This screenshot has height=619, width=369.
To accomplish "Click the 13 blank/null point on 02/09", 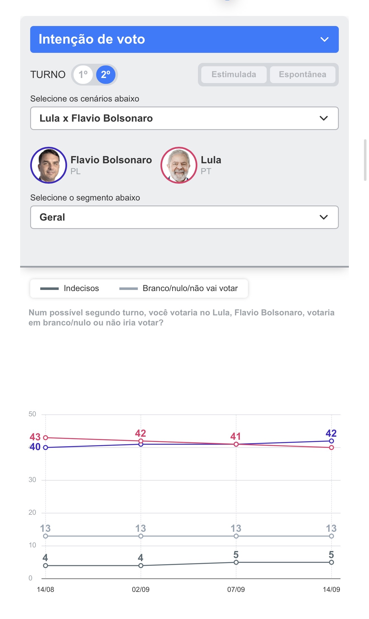I will tap(141, 536).
